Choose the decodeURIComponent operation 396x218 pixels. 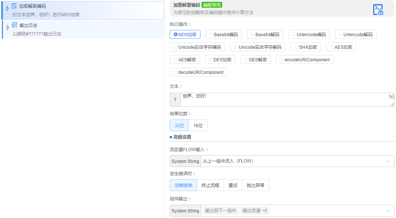pyautogui.click(x=198, y=72)
